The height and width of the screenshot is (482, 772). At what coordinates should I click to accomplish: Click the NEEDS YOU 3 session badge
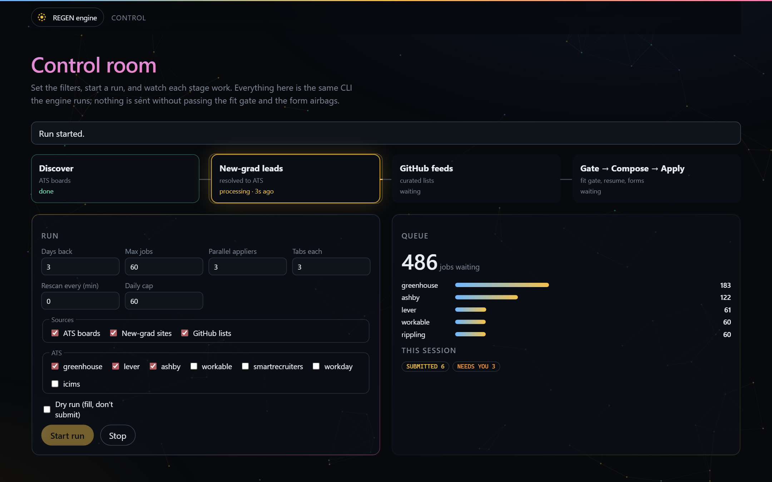[476, 366]
